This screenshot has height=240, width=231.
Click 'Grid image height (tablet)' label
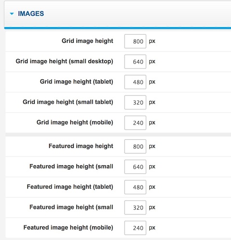click(x=77, y=82)
